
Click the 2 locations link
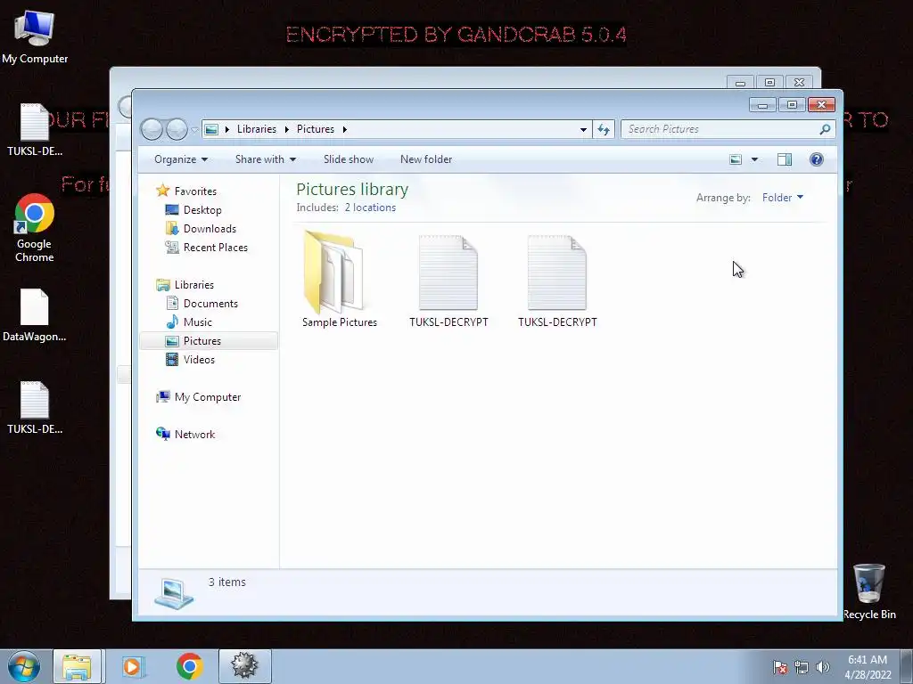(x=370, y=208)
